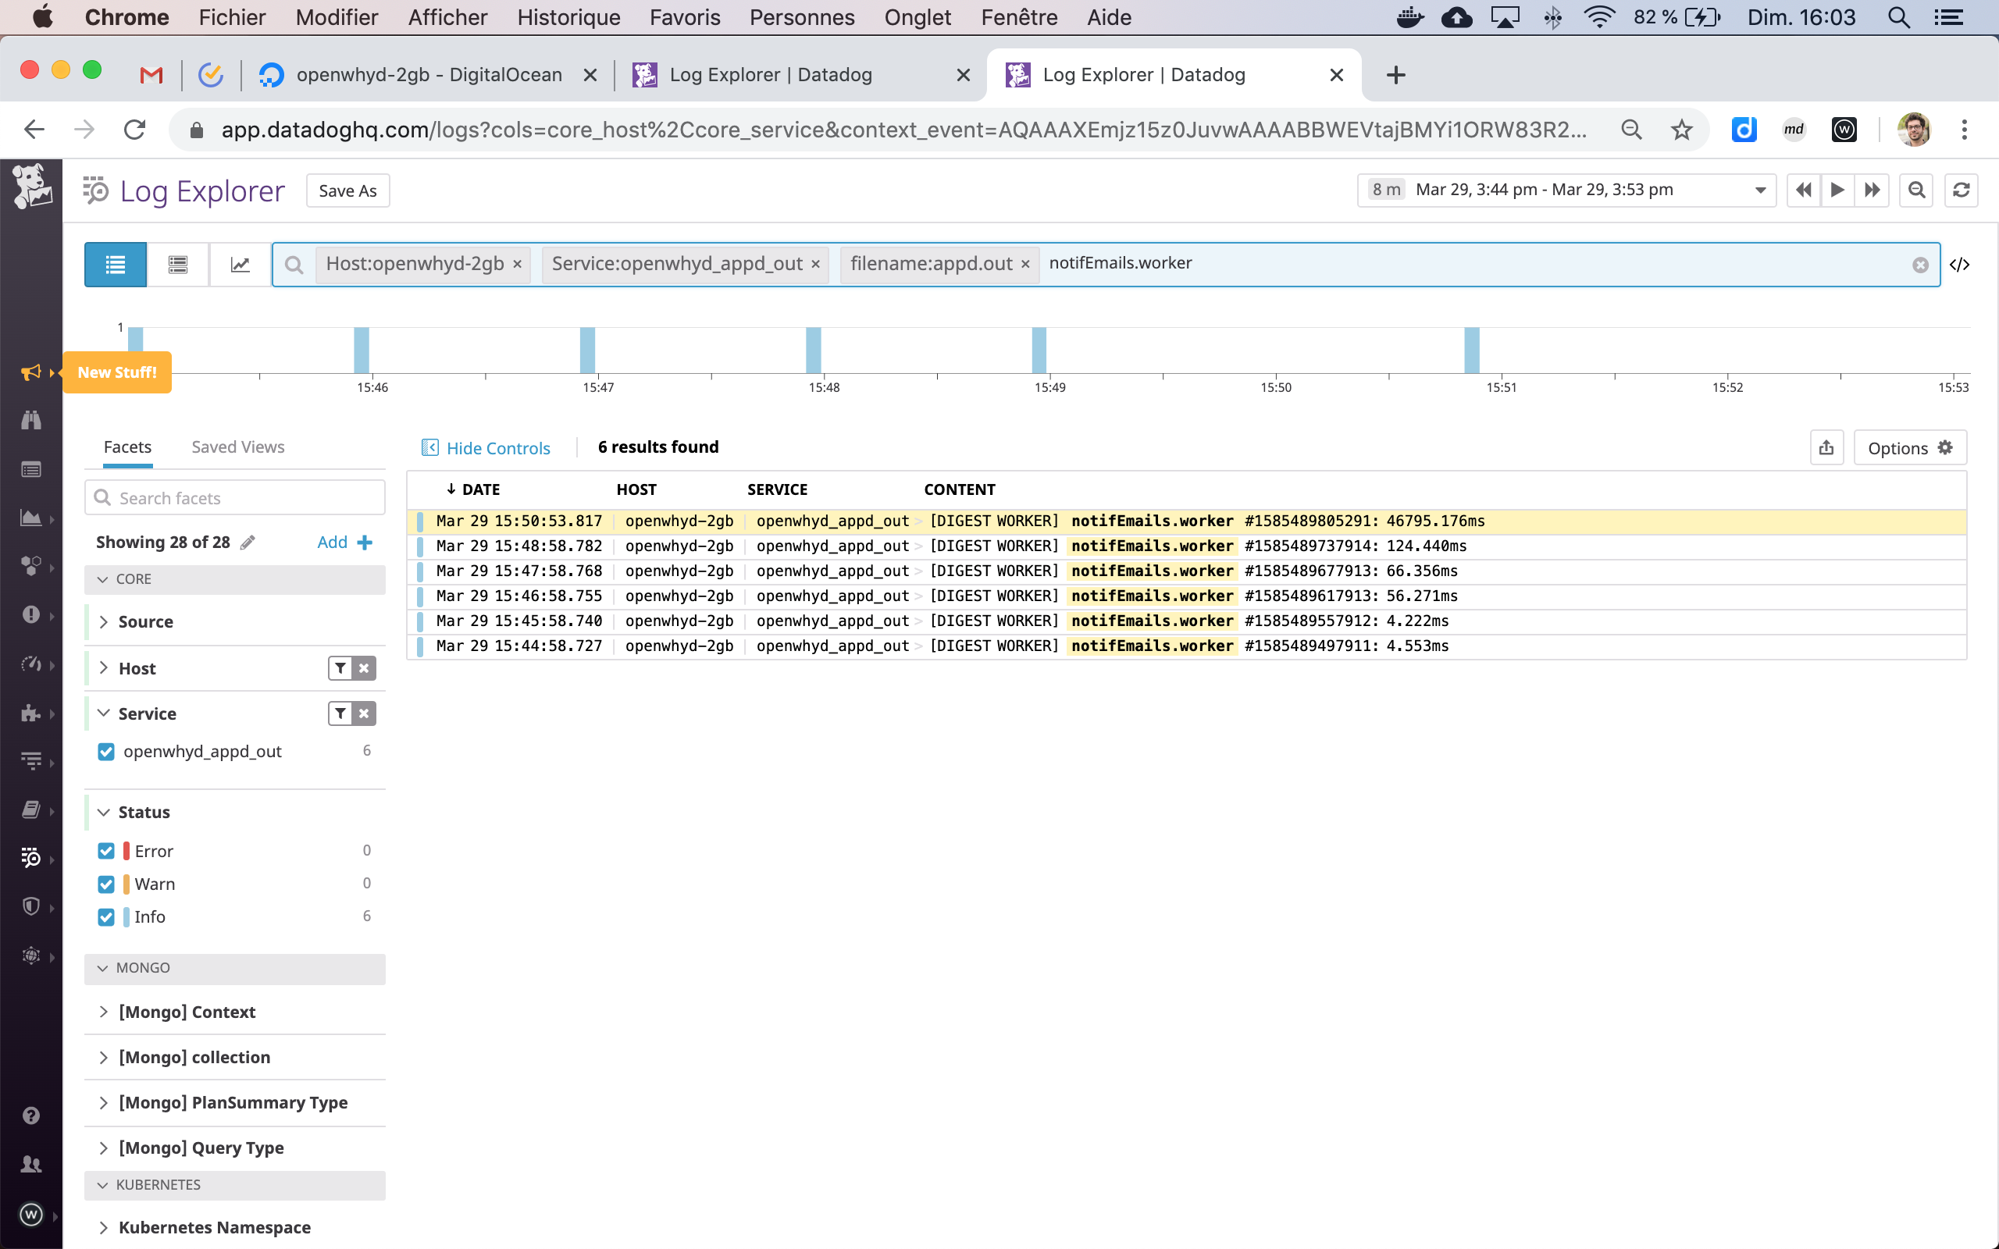Uncheck the Error status checkbox
This screenshot has height=1249, width=1999.
(x=105, y=851)
